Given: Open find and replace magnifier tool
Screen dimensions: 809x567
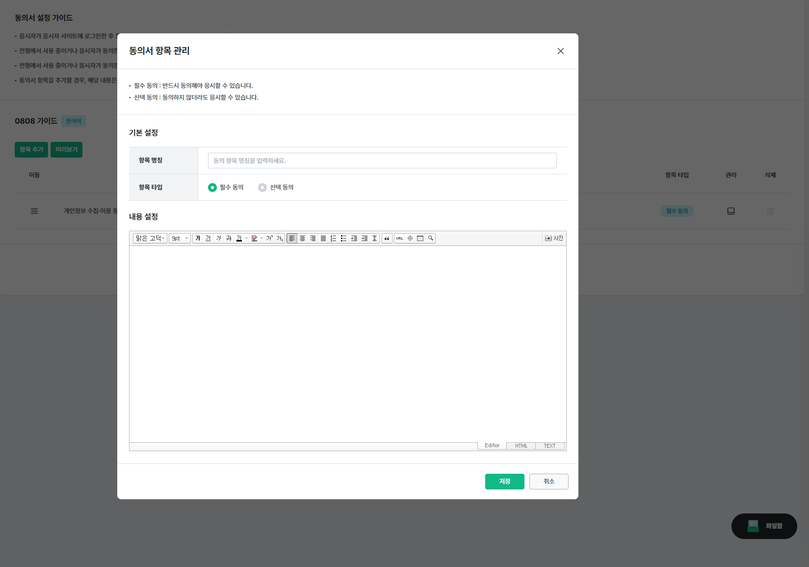Looking at the screenshot, I should tap(430, 238).
